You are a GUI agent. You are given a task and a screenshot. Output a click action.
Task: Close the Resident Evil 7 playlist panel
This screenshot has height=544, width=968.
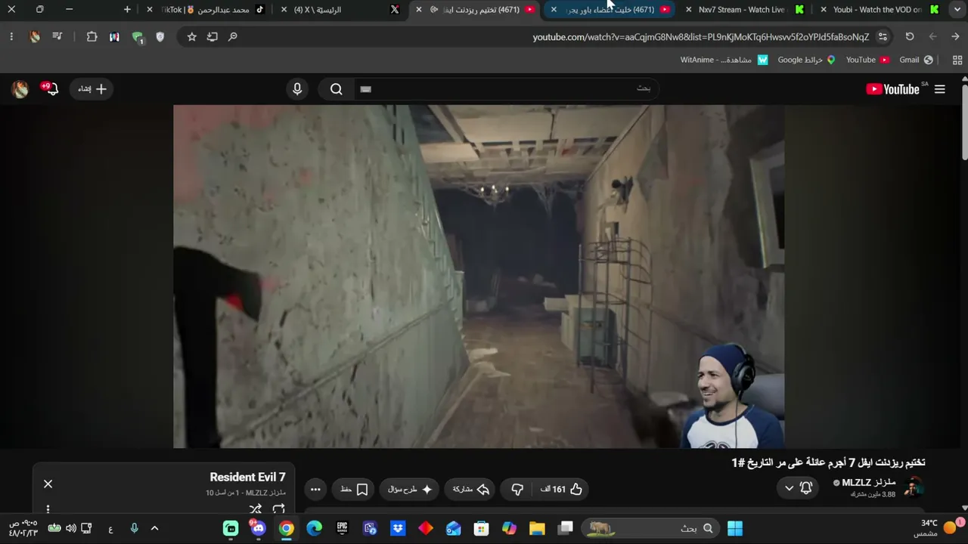tap(48, 484)
